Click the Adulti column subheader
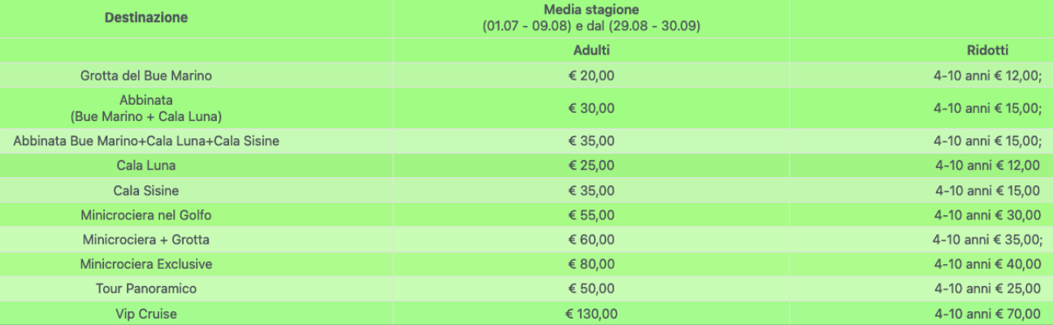The image size is (1053, 325). (x=591, y=50)
